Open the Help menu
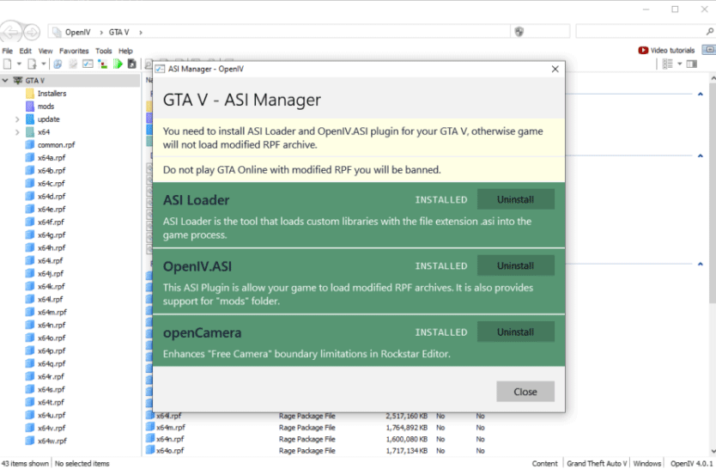The width and height of the screenshot is (716, 469). pyautogui.click(x=125, y=51)
